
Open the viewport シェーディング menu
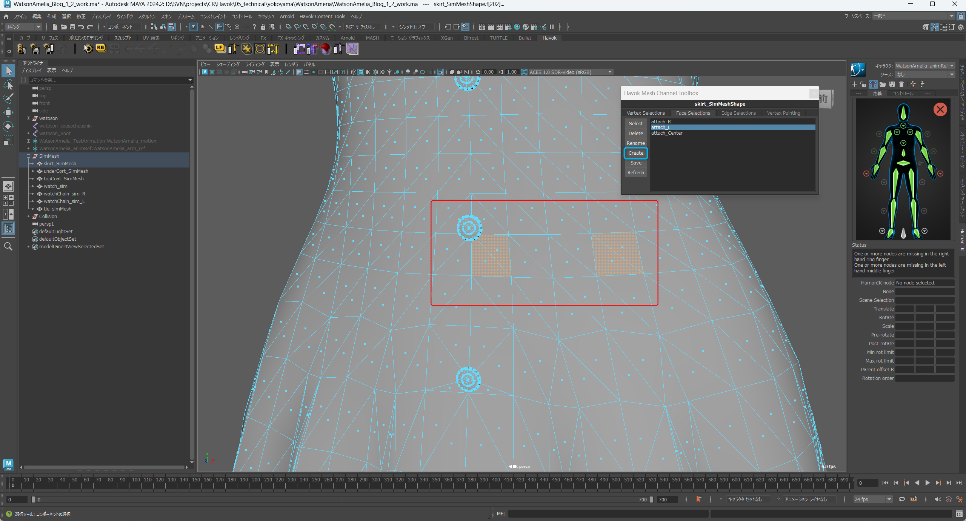pos(228,64)
